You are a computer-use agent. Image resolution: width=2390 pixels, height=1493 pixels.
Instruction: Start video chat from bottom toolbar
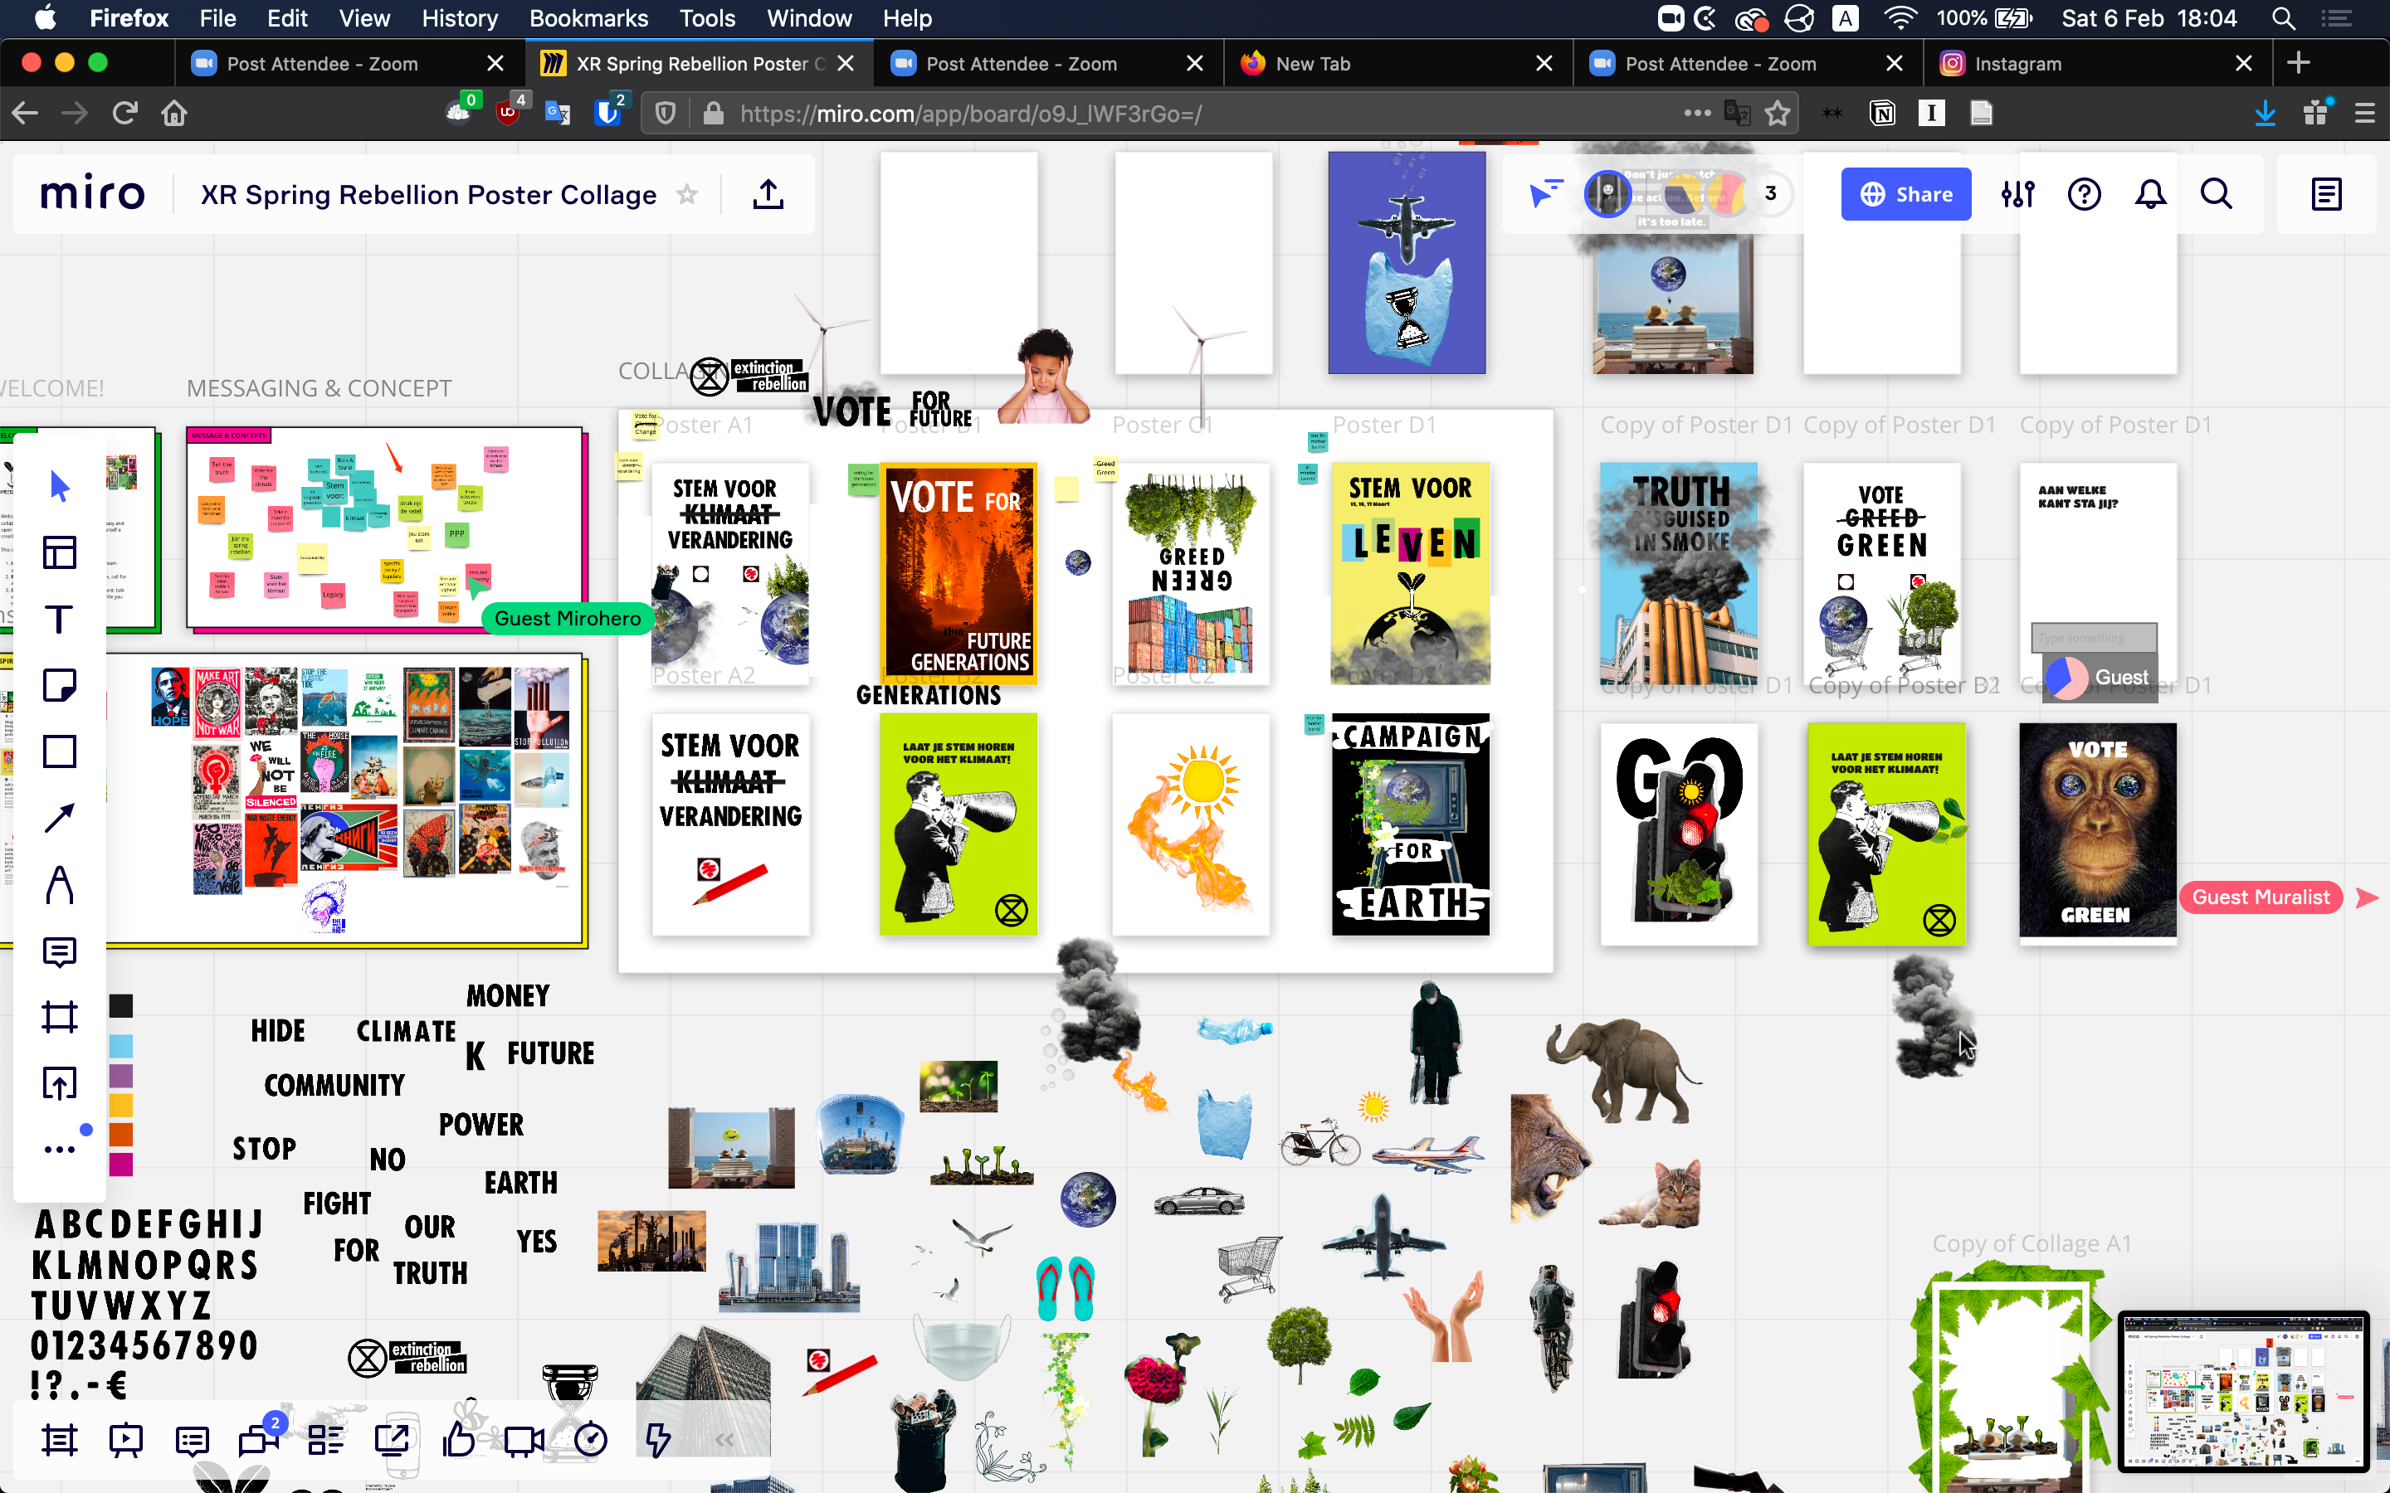524,1441
